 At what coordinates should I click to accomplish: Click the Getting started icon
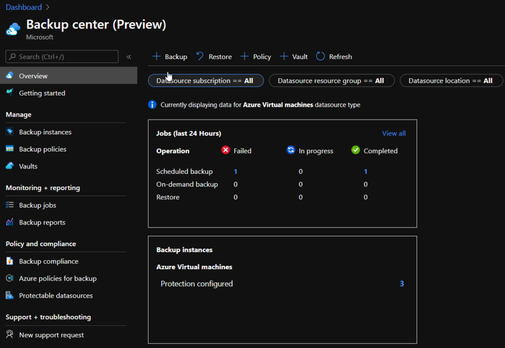[x=10, y=93]
